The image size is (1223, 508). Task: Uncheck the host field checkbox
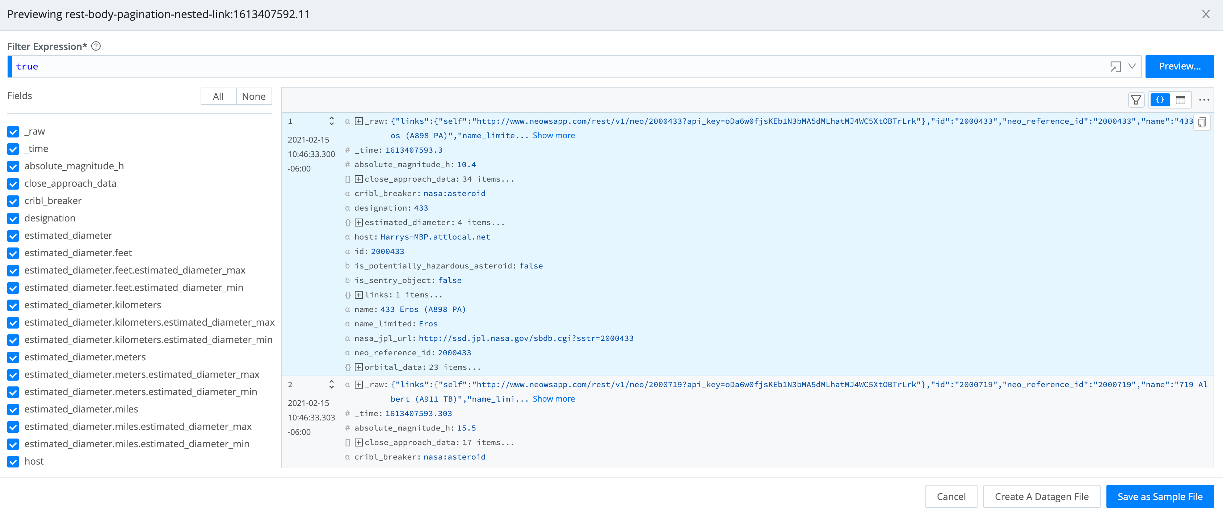13,462
